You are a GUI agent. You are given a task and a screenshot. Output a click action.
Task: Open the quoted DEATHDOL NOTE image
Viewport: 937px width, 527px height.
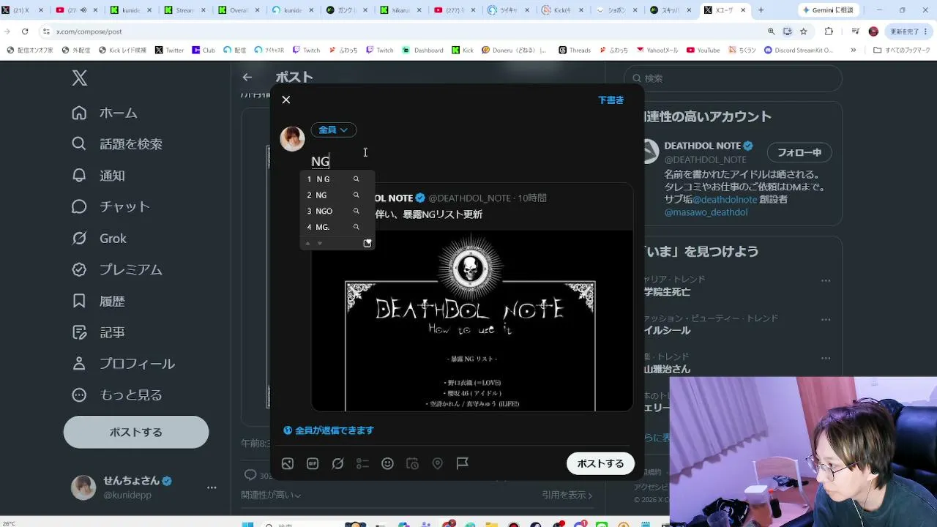pos(472,321)
